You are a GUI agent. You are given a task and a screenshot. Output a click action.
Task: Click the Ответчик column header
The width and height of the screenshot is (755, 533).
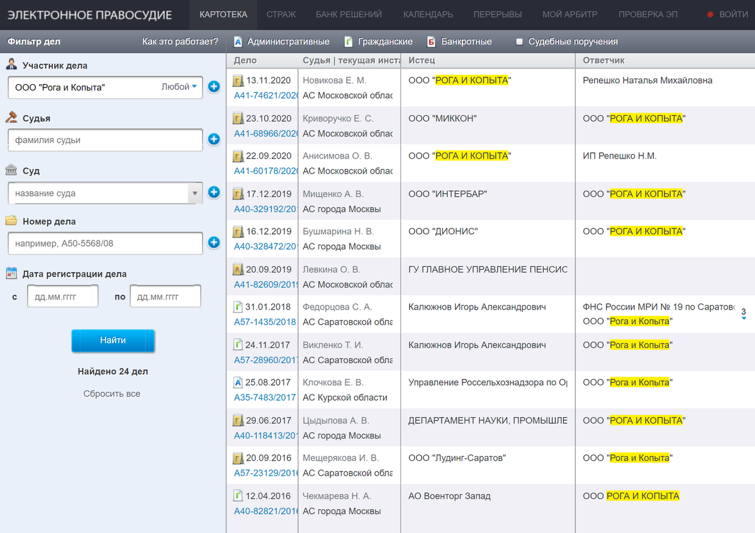[x=604, y=60]
